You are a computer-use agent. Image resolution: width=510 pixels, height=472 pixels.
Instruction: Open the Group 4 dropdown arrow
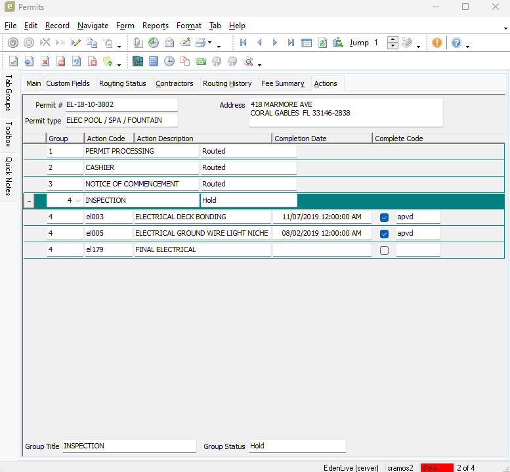(78, 201)
